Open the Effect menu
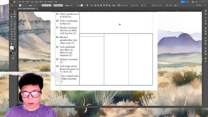Viewport: 208px width, 117px height. click(41, 2)
